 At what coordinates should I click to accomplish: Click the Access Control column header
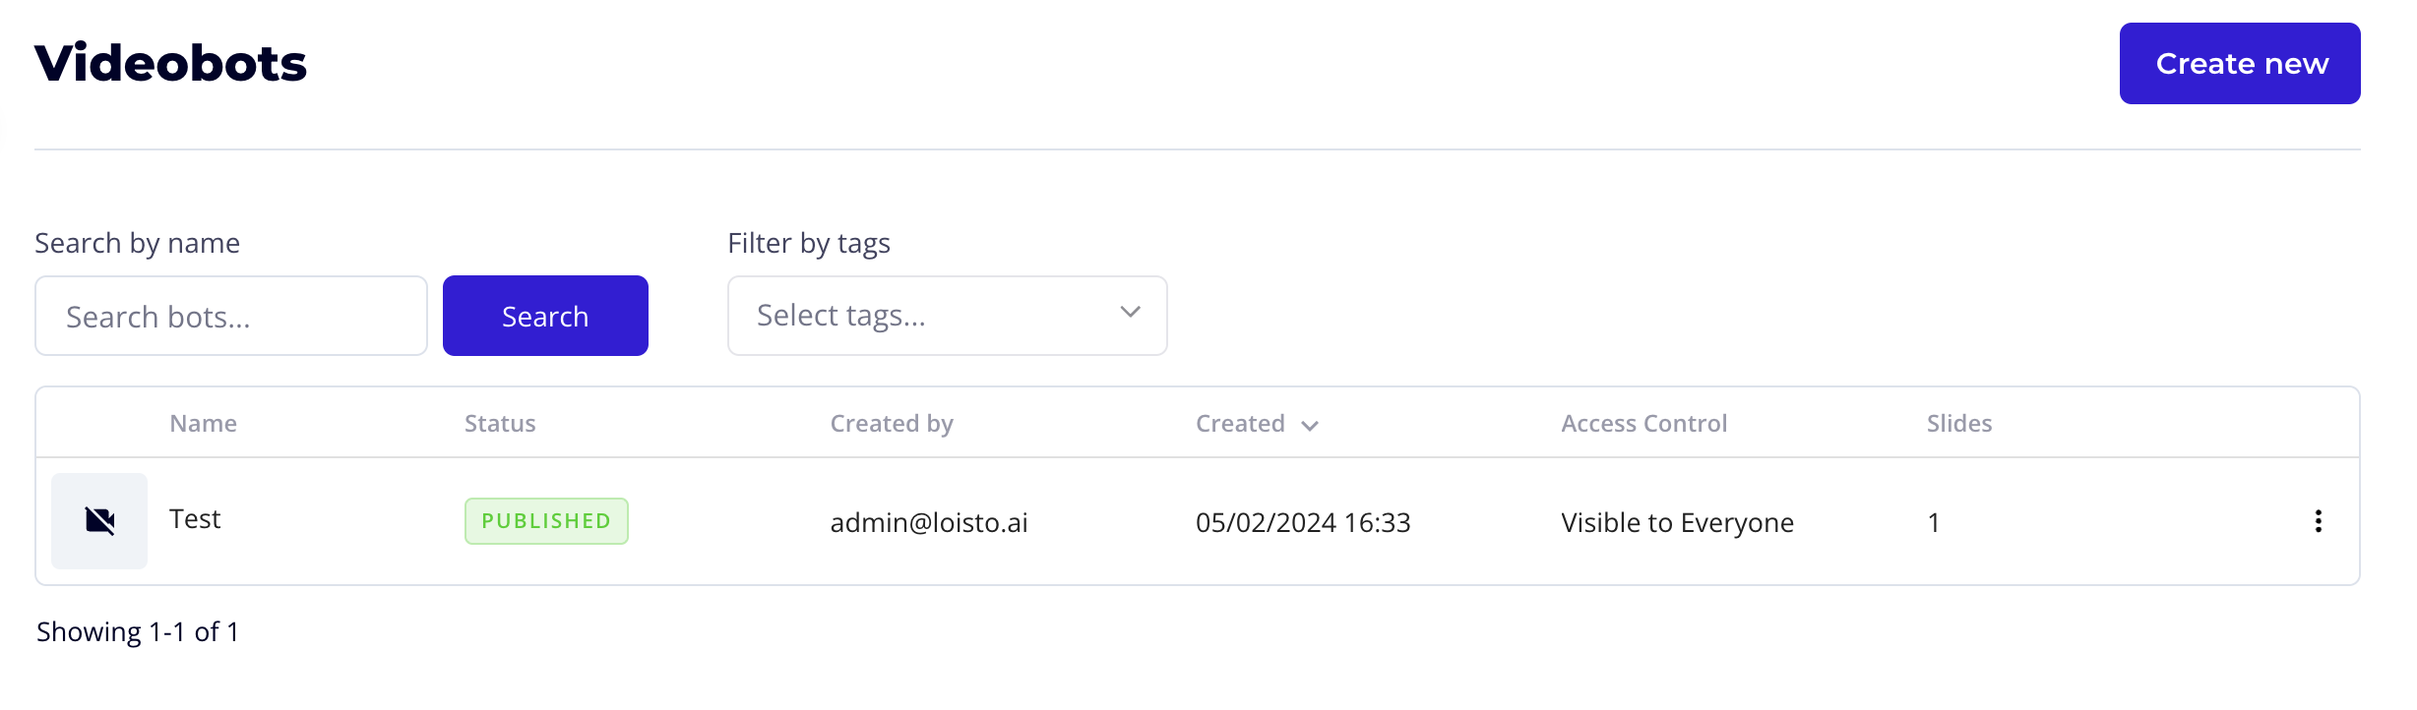tap(1643, 424)
